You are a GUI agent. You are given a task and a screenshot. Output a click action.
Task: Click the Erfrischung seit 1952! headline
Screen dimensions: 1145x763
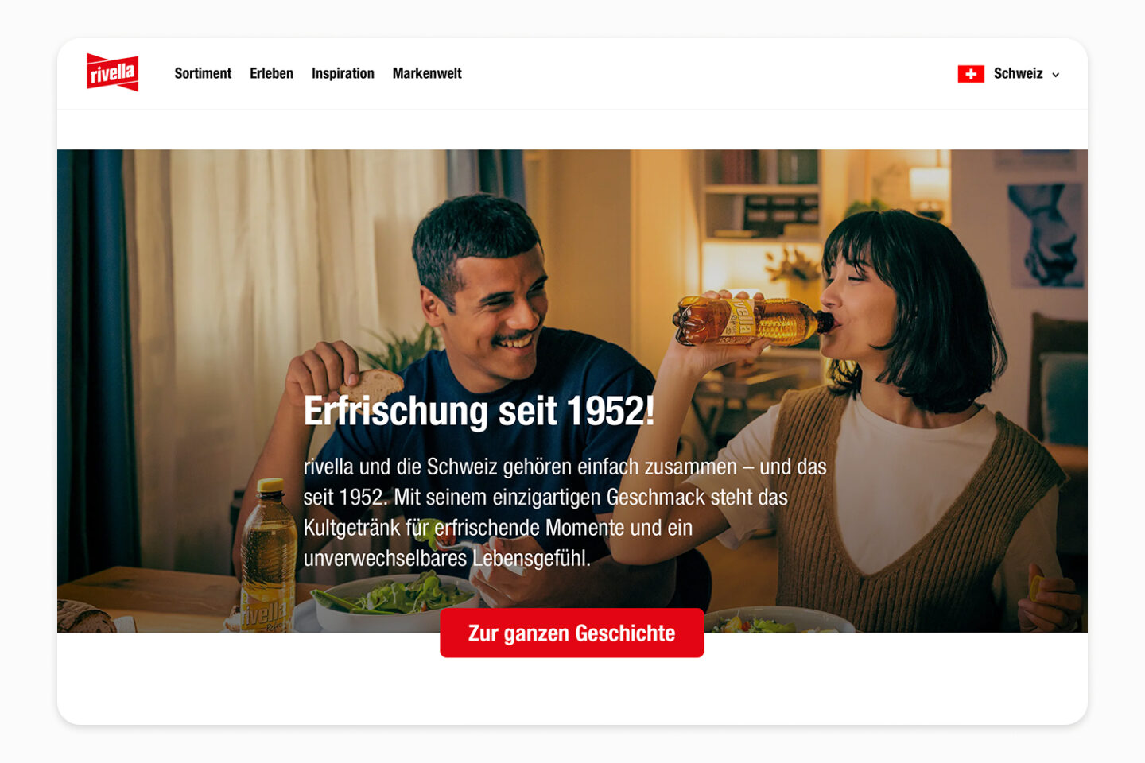point(479,411)
